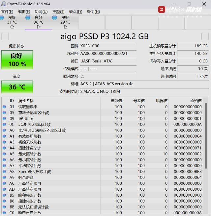Open the 帮助(H) menu
Screen dimensions: 211x216
[x=93, y=12]
